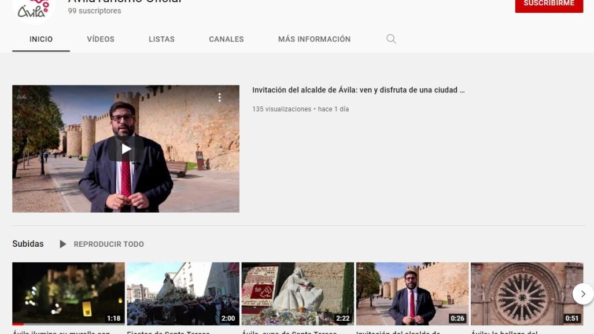Open the MÁS INFORMACIÓN tab
594x334 pixels.
(314, 39)
